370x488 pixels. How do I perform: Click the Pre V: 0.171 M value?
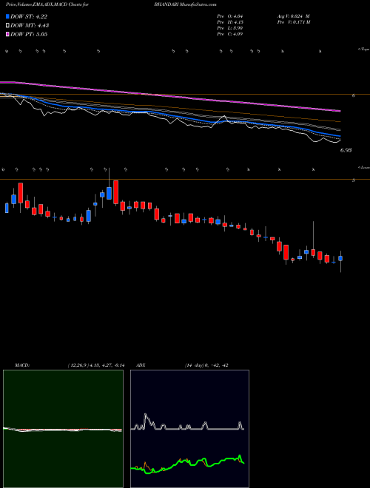(293, 22)
